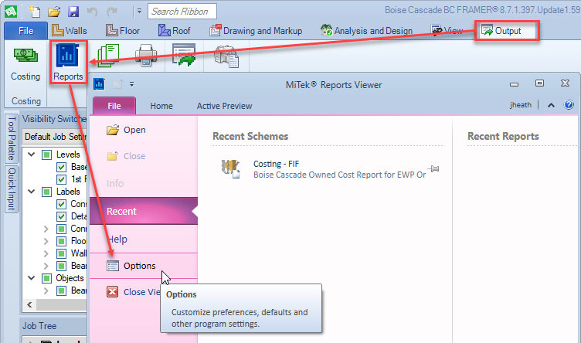This screenshot has height=343, width=581.
Task: Toggle the Objects visibility checkbox
Action: click(46, 278)
